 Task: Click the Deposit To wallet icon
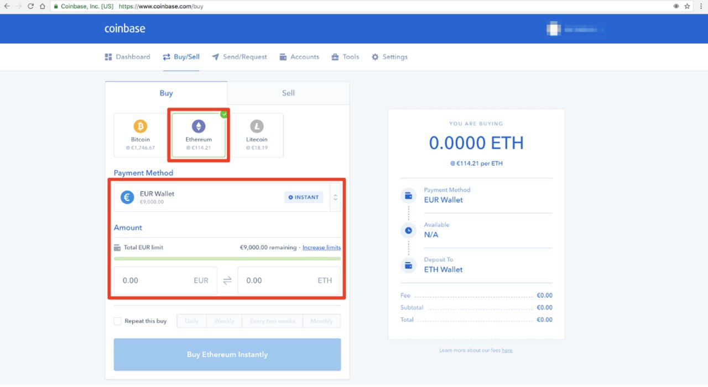[408, 265]
